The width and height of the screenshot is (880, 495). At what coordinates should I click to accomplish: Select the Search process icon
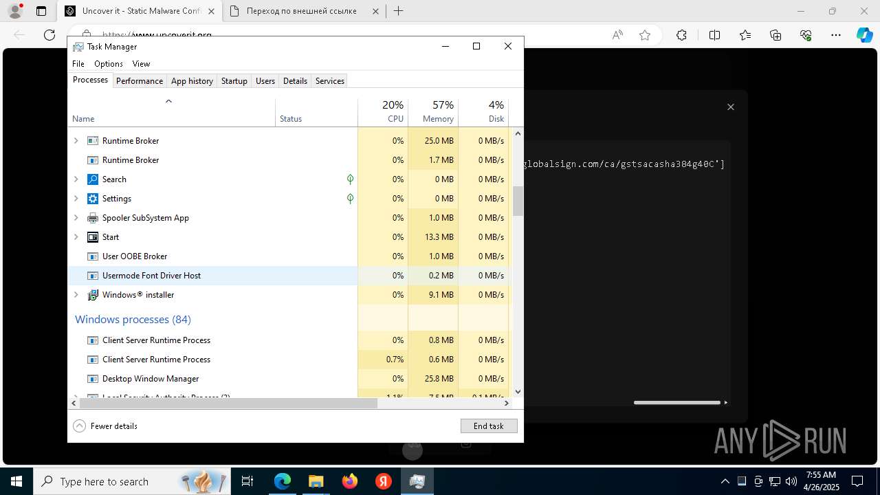coord(93,179)
